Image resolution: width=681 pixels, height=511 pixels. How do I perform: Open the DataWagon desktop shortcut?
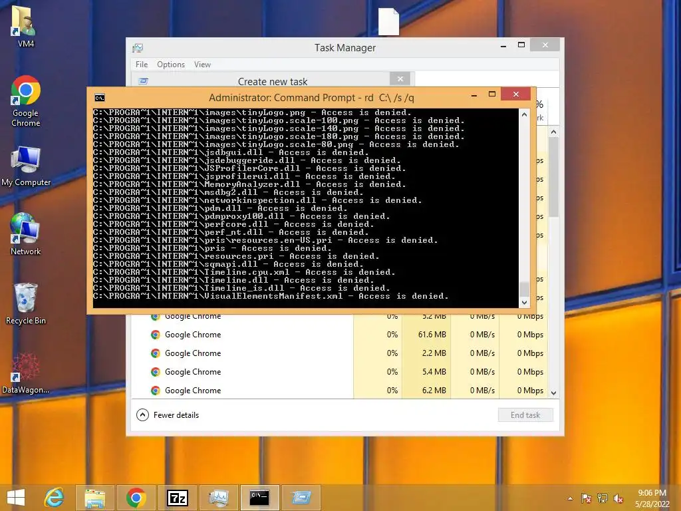(26, 373)
